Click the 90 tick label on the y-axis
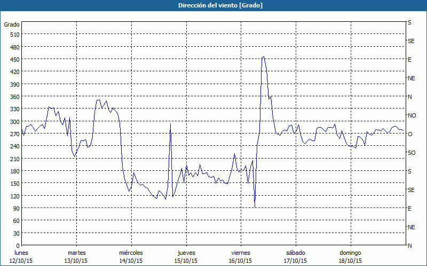The width and height of the screenshot is (427, 266). (16, 209)
